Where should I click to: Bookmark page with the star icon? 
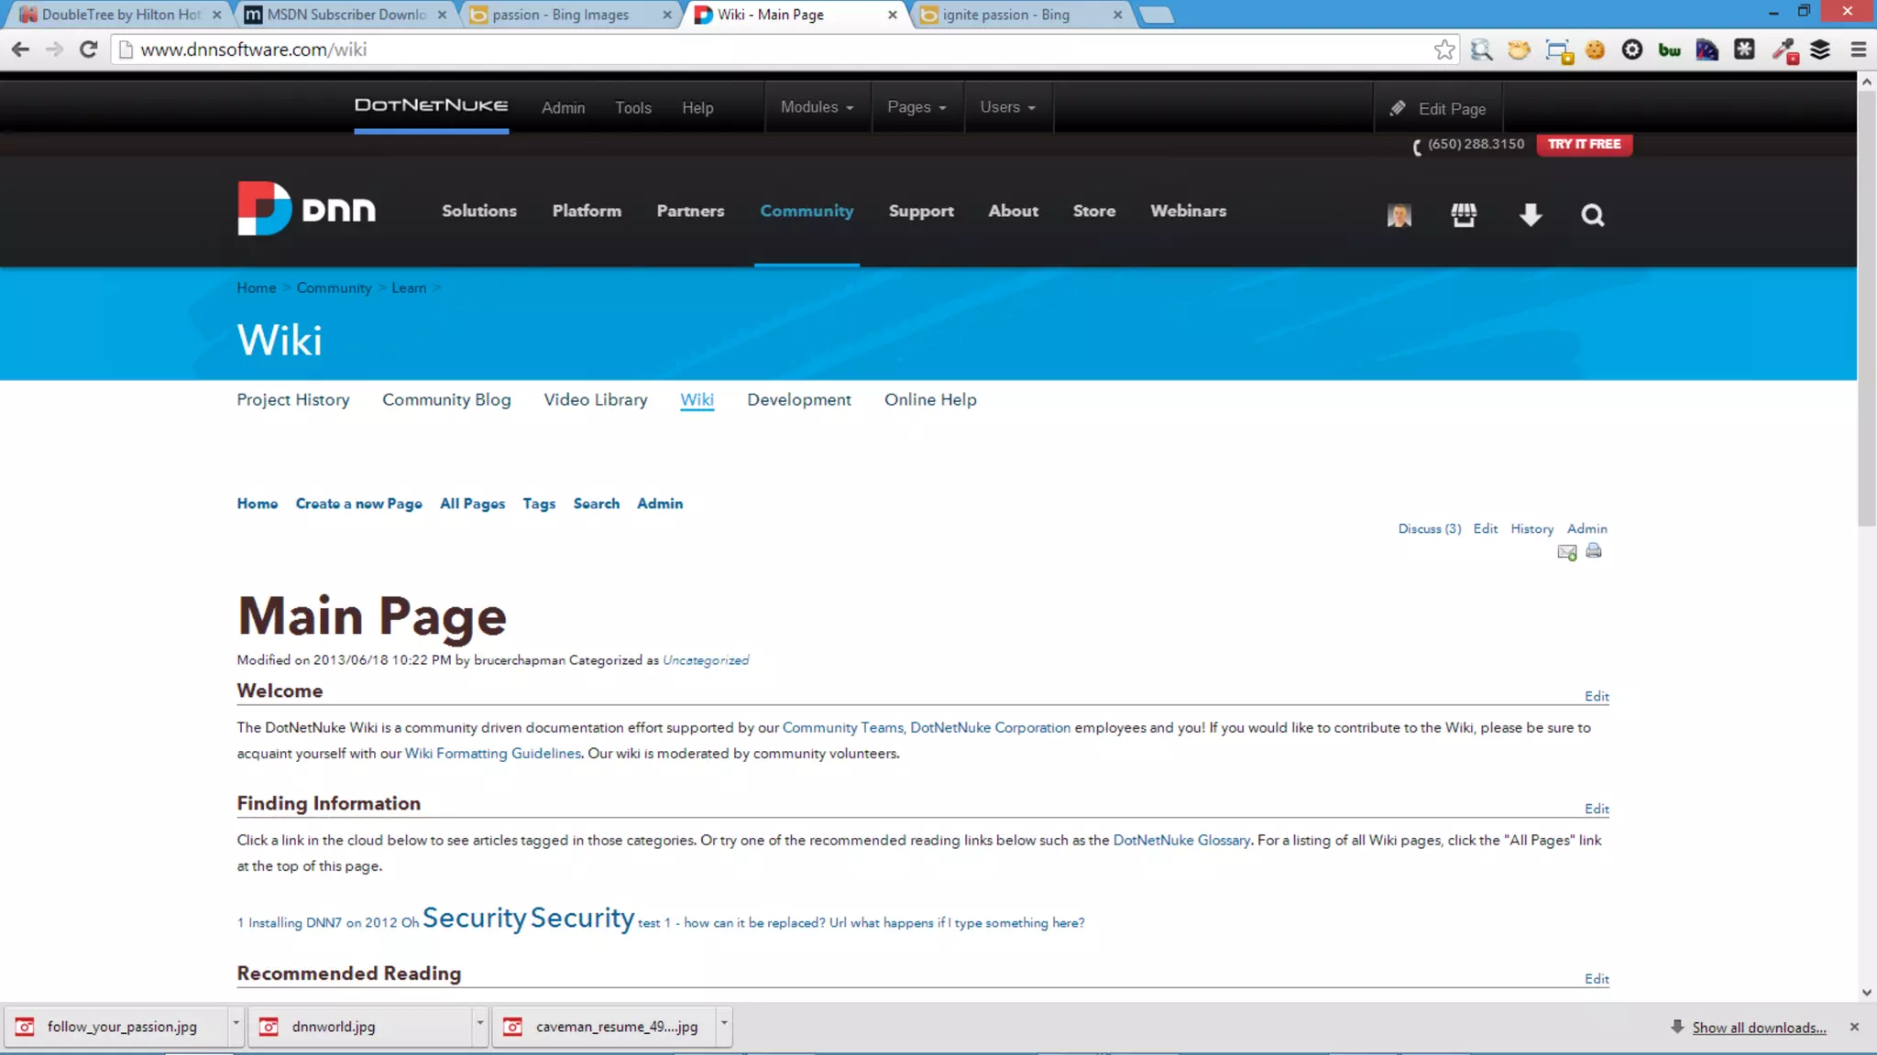(1444, 49)
